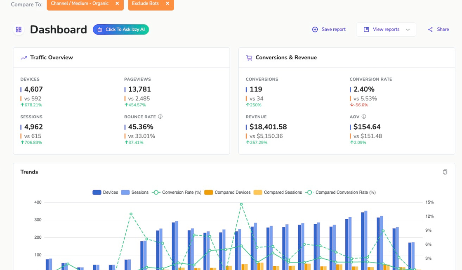The width and height of the screenshot is (462, 270).
Task: Click To Ask Izzy AI button
Action: (121, 30)
